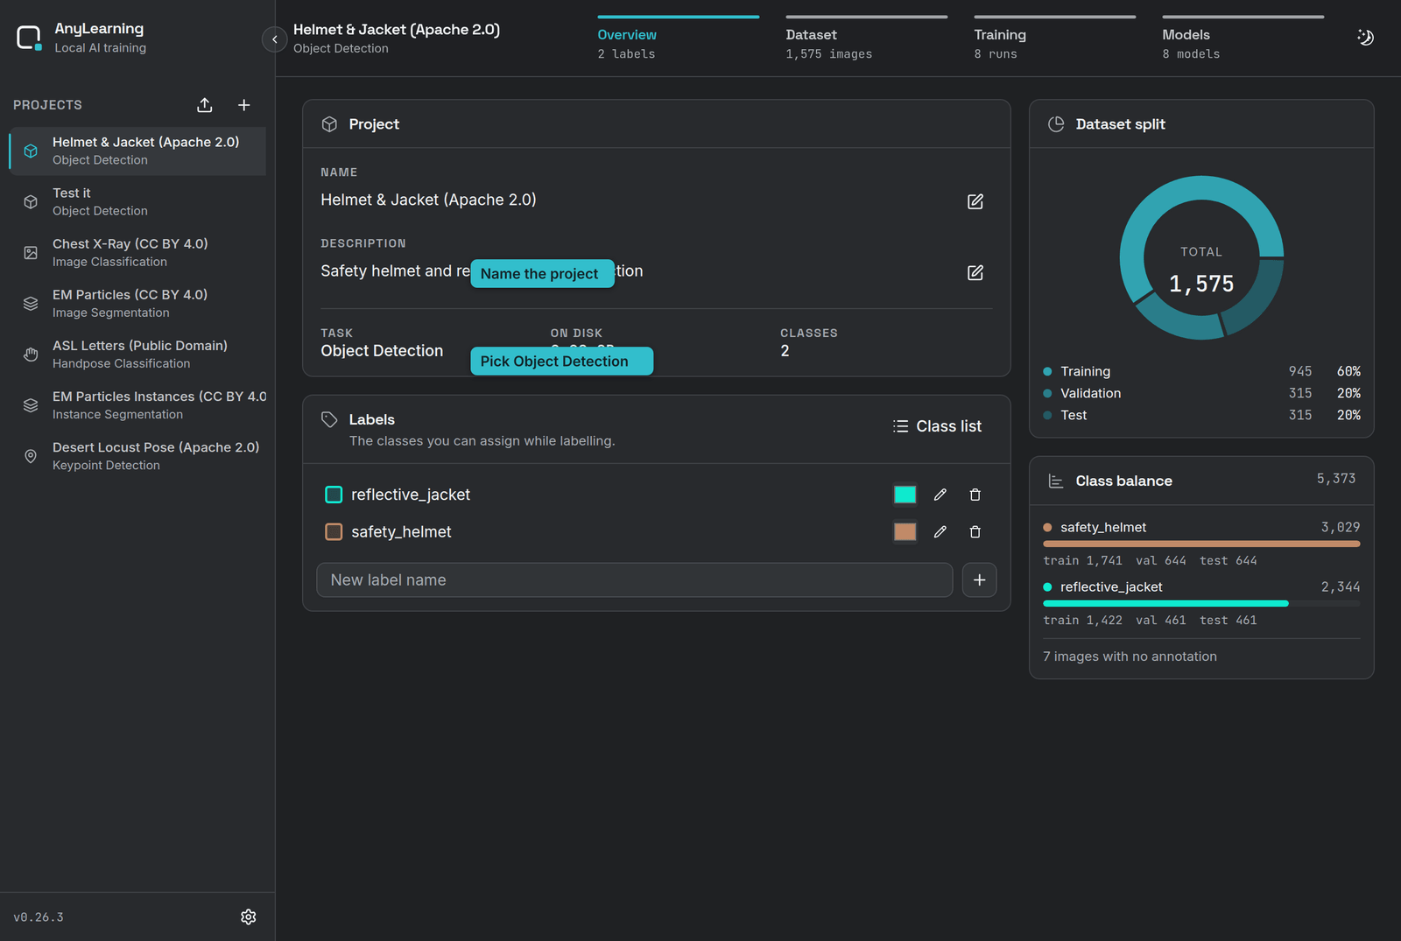Edit the project description
1401x941 pixels.
pos(975,272)
